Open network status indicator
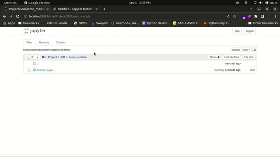The image size is (280, 157). [x=255, y=3]
